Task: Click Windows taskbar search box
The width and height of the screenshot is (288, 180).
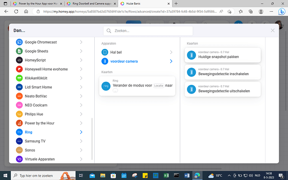Action: (x=43, y=175)
